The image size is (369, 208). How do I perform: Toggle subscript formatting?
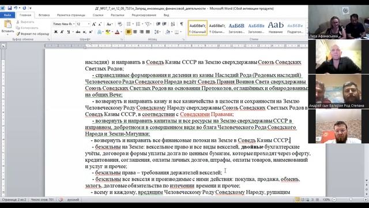84,32
